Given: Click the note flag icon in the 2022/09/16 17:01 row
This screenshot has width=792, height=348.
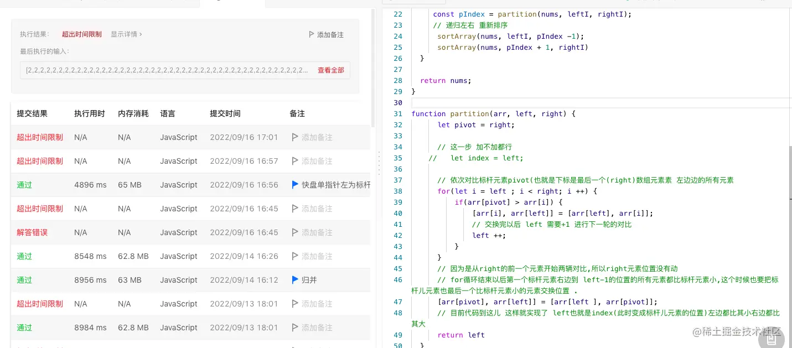Looking at the screenshot, I should click(x=295, y=137).
